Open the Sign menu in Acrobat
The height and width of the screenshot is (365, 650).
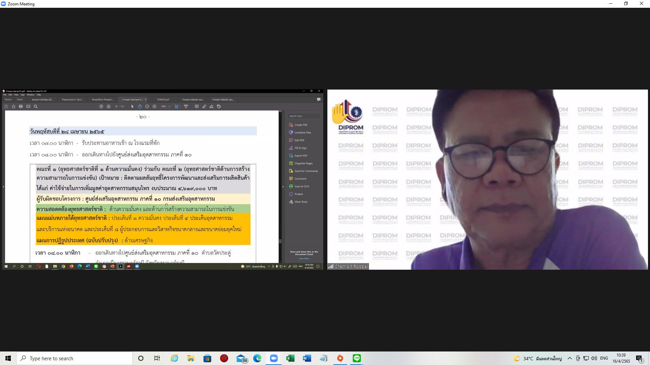[23, 95]
